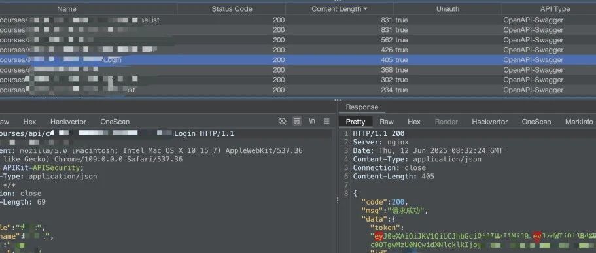596x253 pixels.
Task: Select the response Pretty tab
Action: point(355,122)
